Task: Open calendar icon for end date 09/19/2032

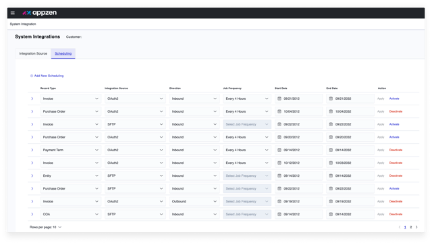Action: [331, 201]
